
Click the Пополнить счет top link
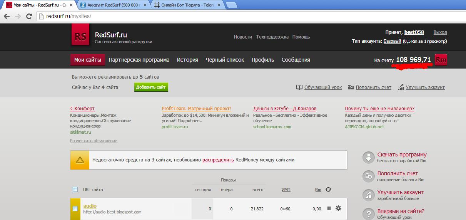tap(373, 87)
